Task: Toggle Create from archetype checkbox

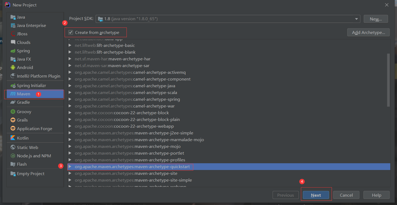Action: pyautogui.click(x=71, y=32)
